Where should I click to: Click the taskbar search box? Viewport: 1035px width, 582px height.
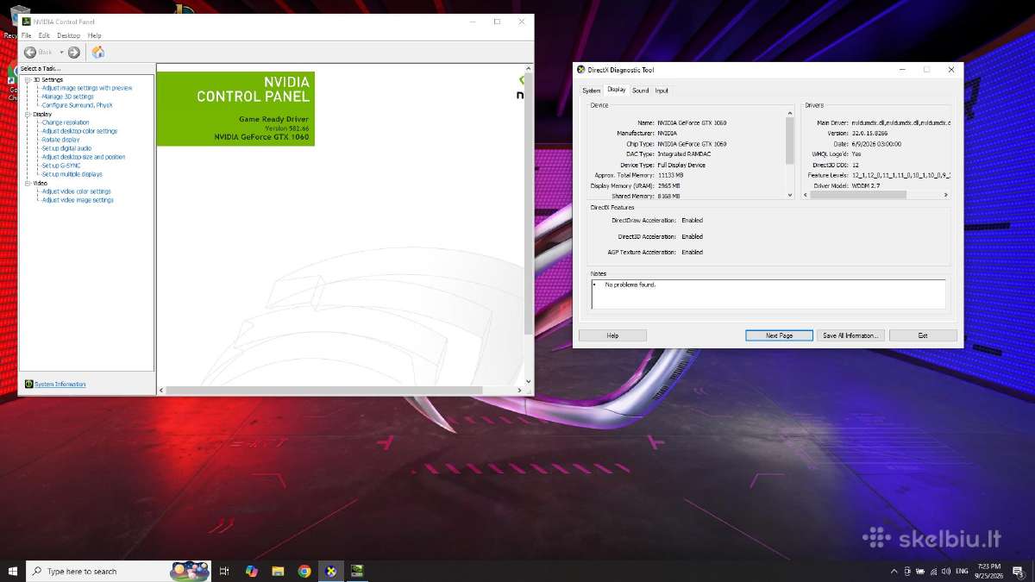[118, 571]
